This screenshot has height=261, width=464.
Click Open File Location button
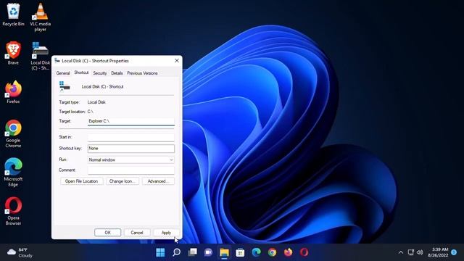coord(82,181)
